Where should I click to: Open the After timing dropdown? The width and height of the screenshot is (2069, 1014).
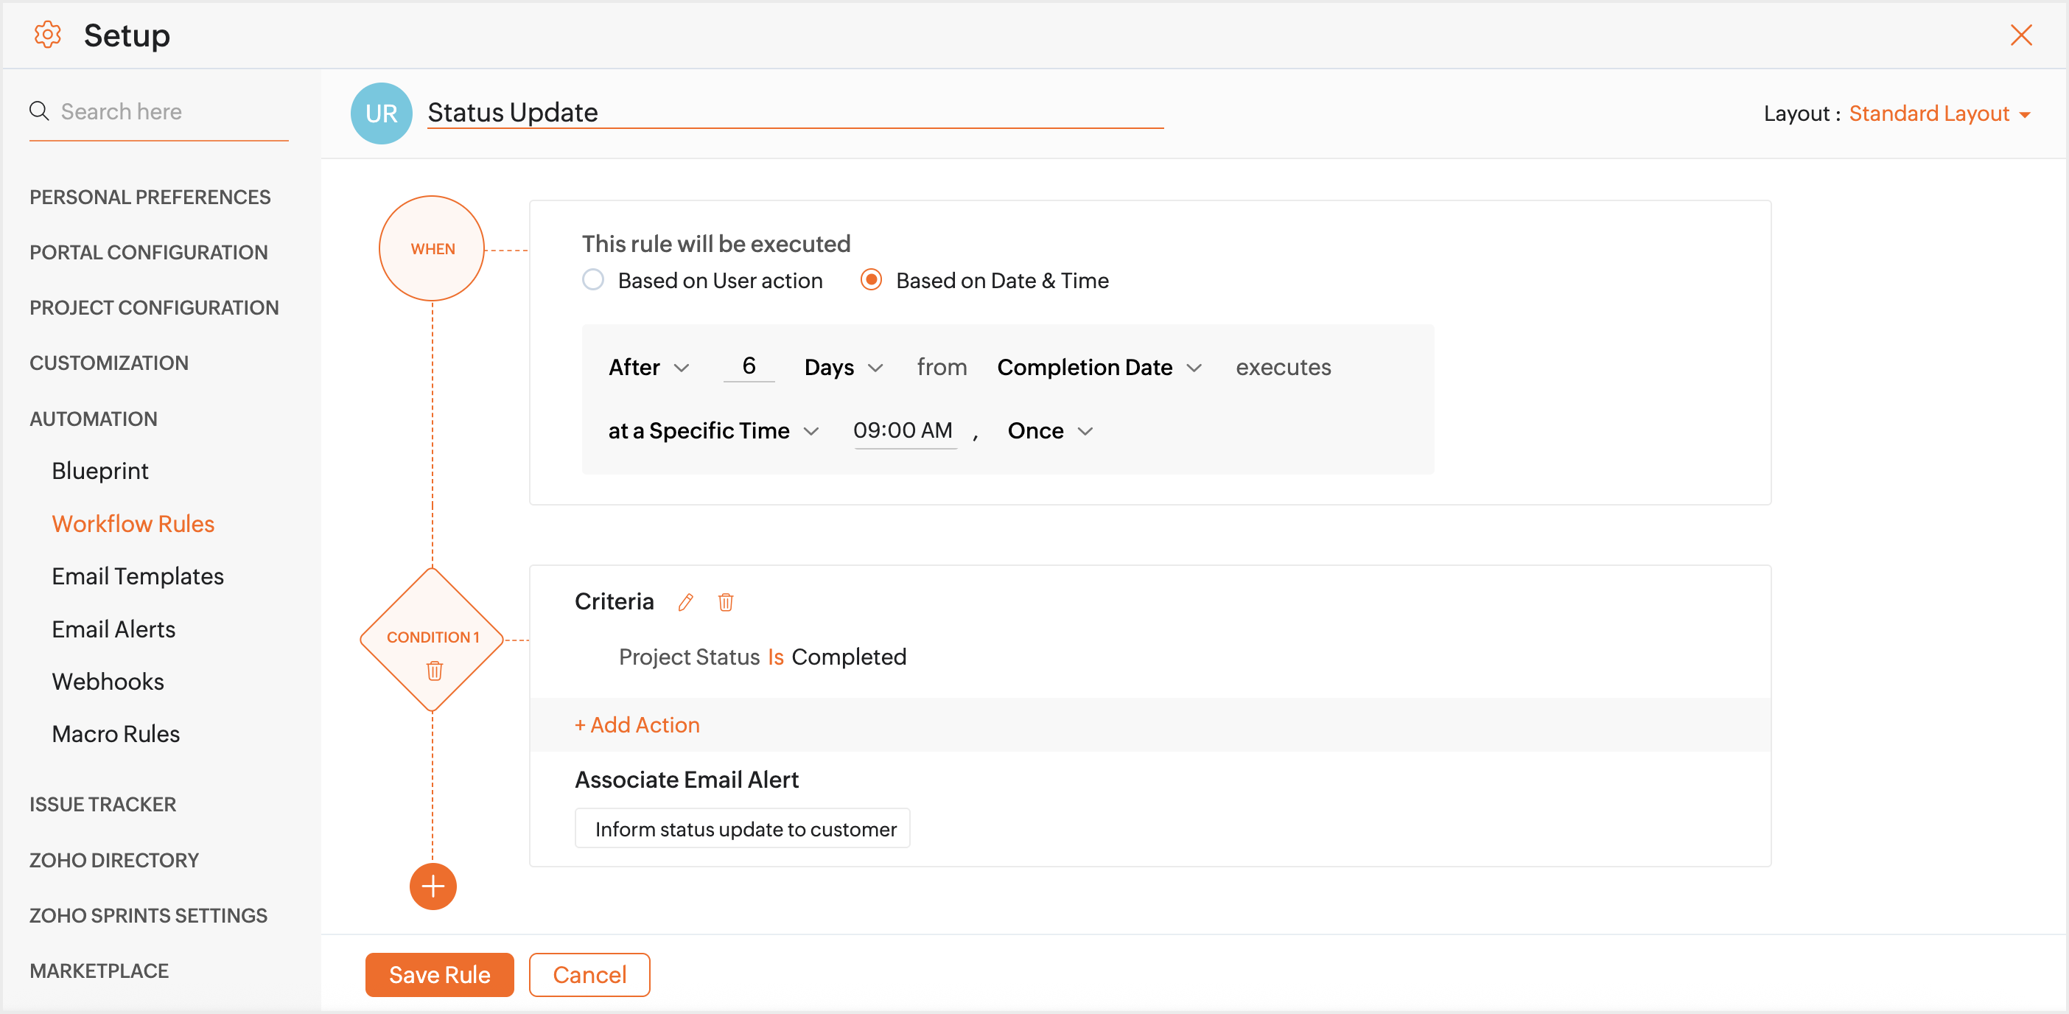point(649,367)
